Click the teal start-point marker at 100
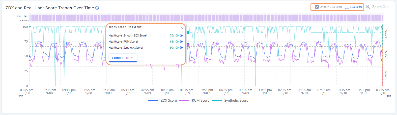The image size is (397, 115). tap(30, 26)
